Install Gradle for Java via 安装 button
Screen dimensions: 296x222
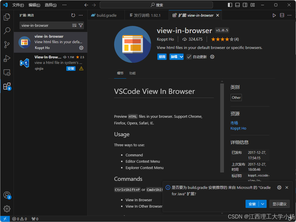coord(252,204)
